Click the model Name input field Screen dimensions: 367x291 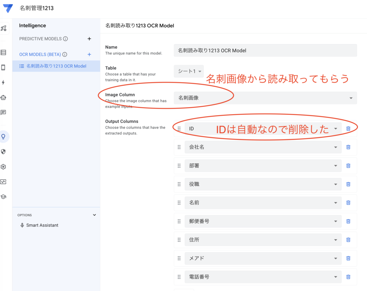point(265,50)
